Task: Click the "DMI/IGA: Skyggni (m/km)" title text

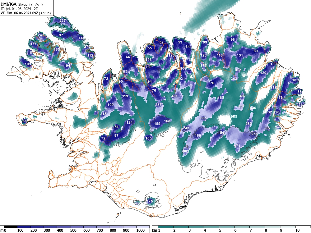Action: [x=22, y=4]
